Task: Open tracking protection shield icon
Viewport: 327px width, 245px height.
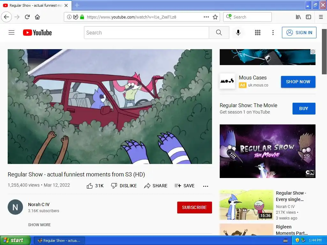Action: click(x=75, y=17)
